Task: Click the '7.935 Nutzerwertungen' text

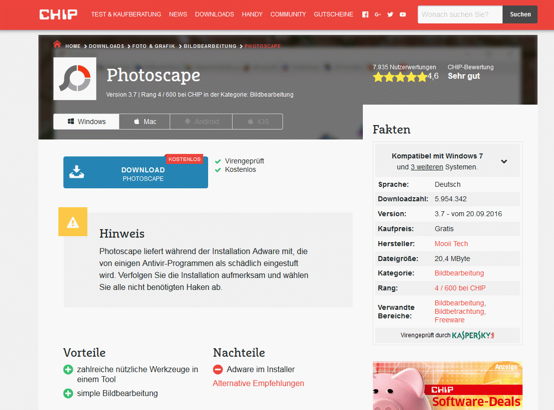Action: click(x=404, y=67)
